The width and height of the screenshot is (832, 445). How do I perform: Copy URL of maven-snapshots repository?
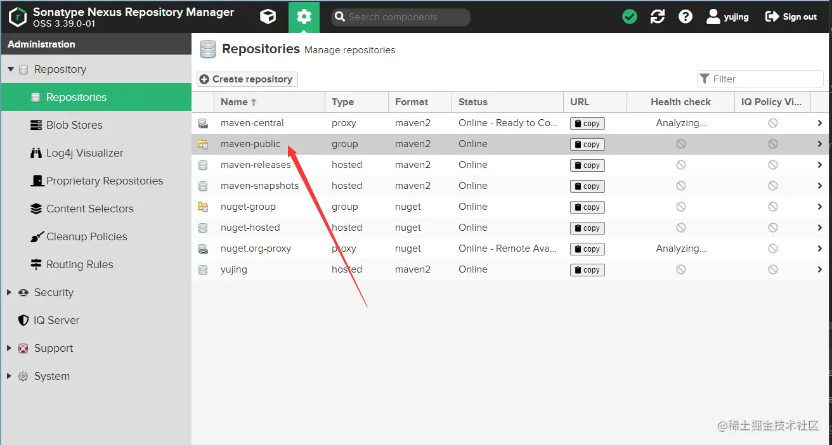(x=587, y=186)
